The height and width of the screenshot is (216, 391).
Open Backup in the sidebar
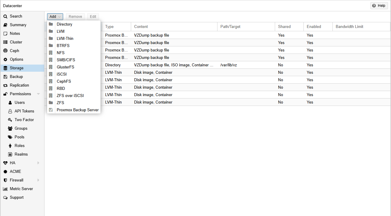16,77
